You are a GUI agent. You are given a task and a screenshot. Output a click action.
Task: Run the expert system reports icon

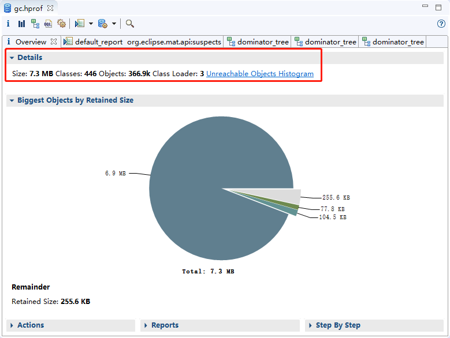[80, 24]
